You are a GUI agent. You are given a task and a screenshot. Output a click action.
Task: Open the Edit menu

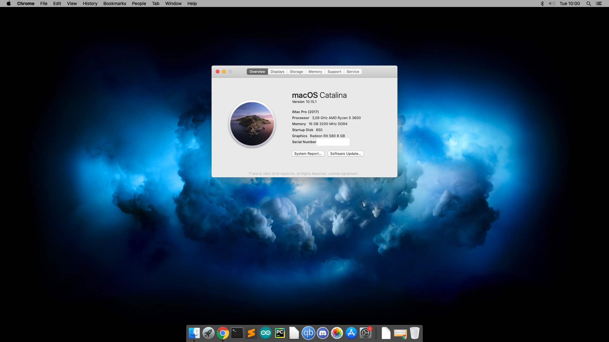pos(57,3)
